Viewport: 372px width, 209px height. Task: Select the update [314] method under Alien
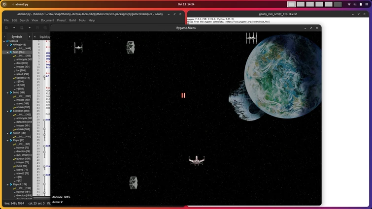[23, 78]
